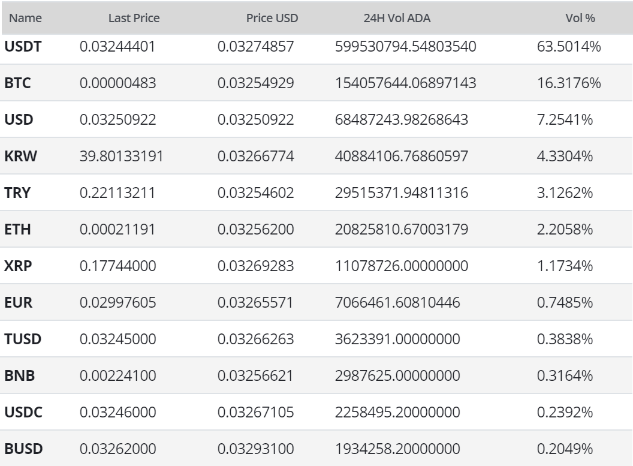Screen dimensions: 633x466
Task: Select the XRP pair name
Action: [x=18, y=266]
